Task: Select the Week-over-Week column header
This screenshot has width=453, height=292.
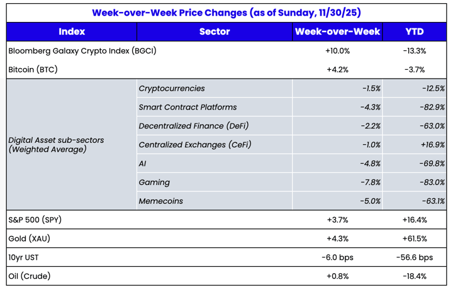Action: pos(337,31)
